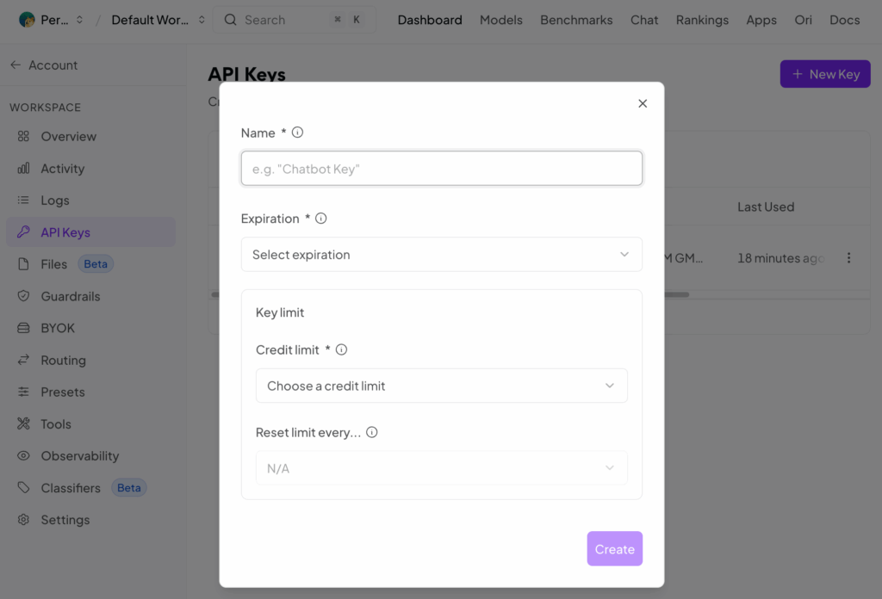Click the API Keys key icon
882x599 pixels.
point(23,232)
